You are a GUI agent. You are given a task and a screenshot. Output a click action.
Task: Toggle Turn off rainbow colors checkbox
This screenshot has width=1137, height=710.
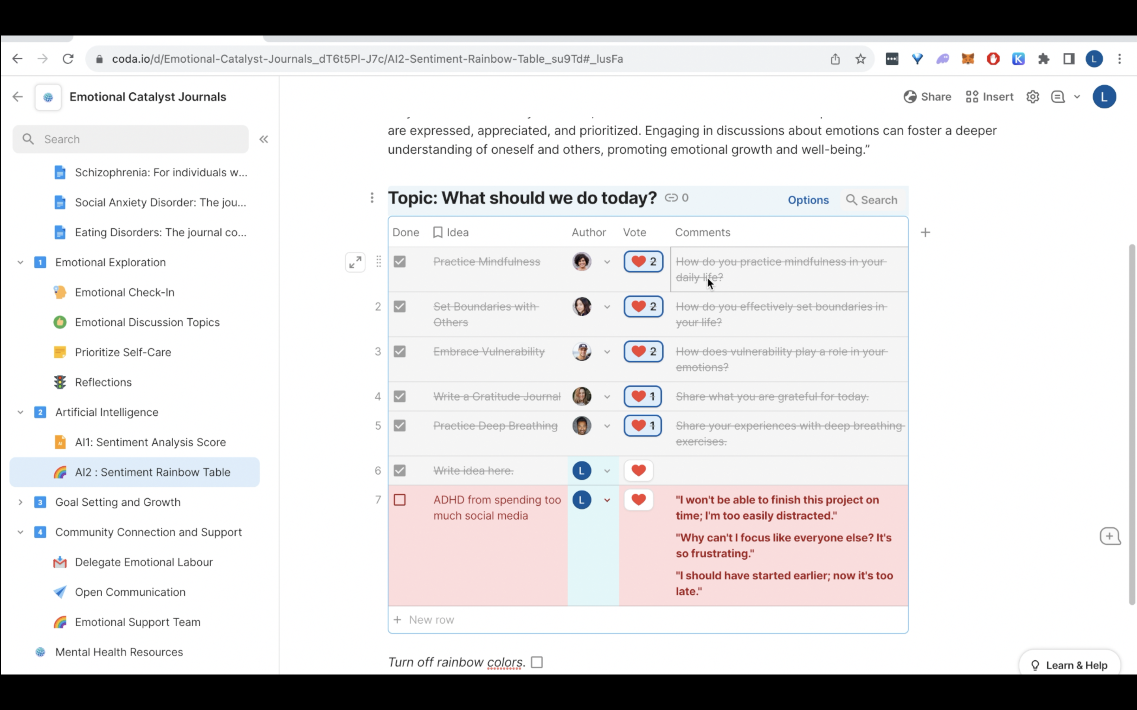coord(537,662)
